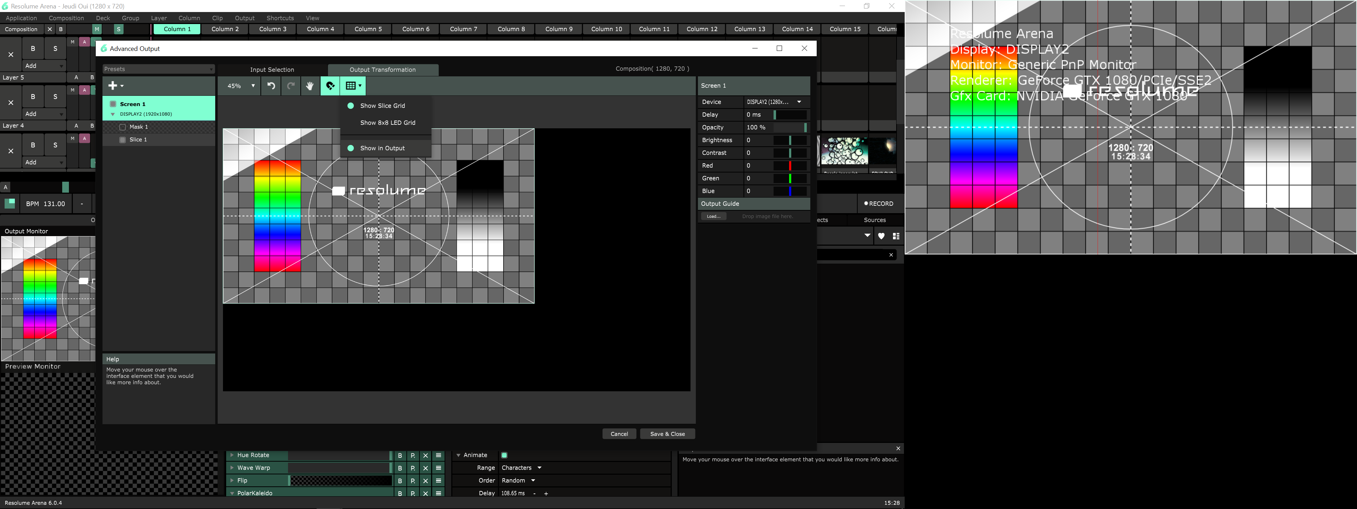Click the Load... output guide button
This screenshot has height=509, width=1357.
[713, 217]
